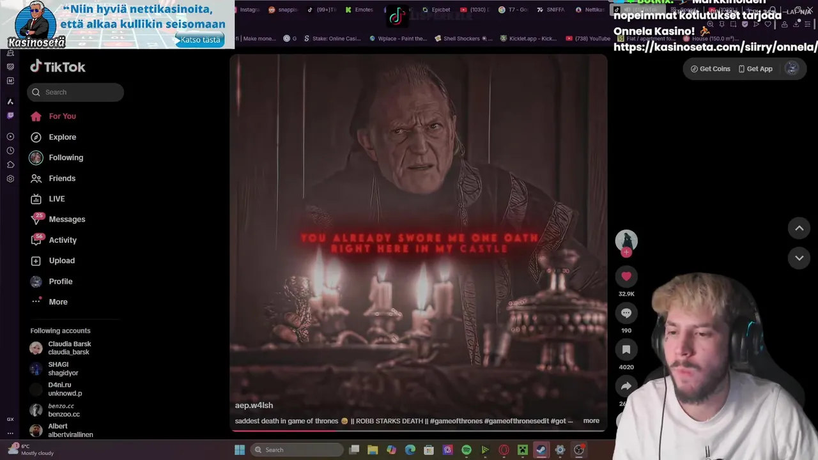This screenshot has width=818, height=460.
Task: Open the 'Kicklet.app - Kick...' bookmark
Action: (528, 38)
